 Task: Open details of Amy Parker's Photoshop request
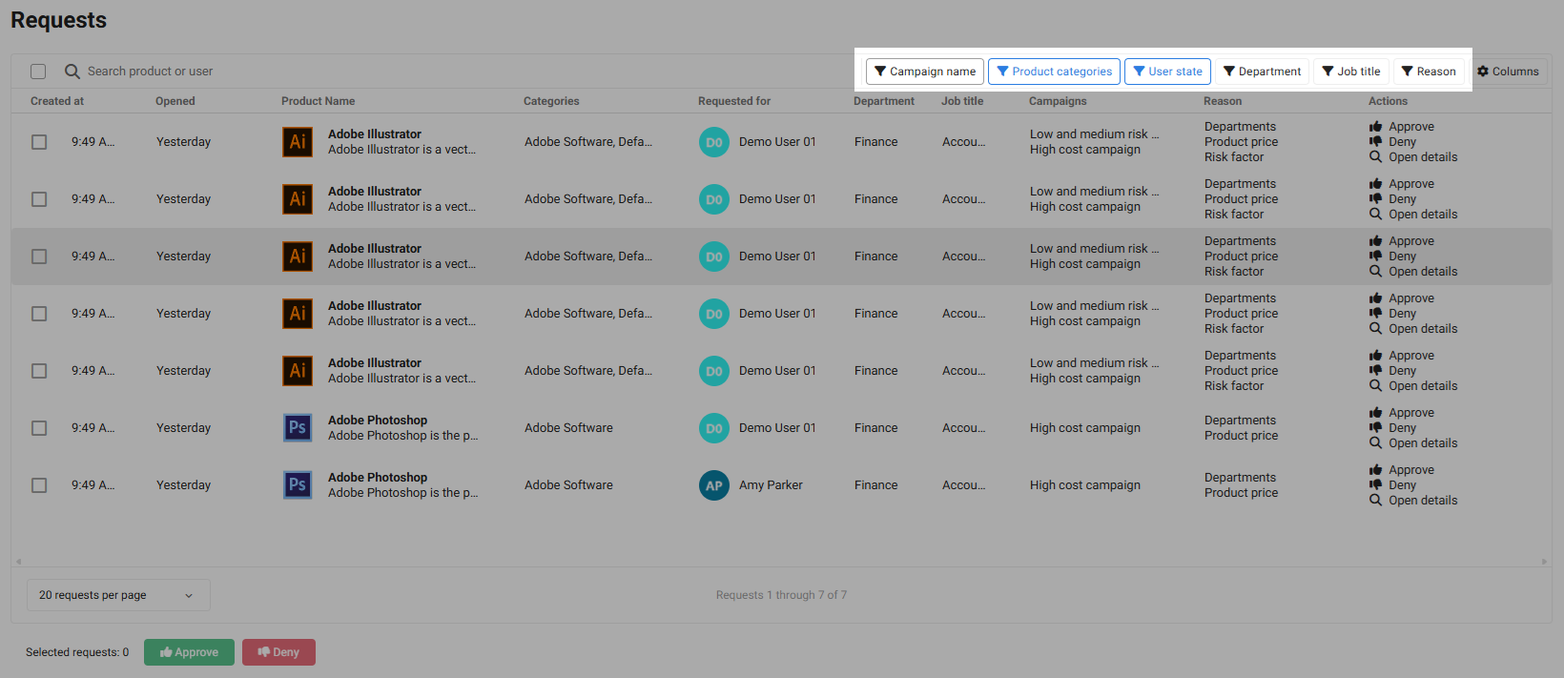(1413, 501)
